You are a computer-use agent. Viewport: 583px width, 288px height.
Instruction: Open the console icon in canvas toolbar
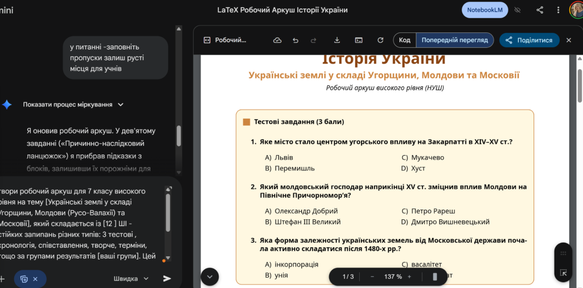[359, 40]
